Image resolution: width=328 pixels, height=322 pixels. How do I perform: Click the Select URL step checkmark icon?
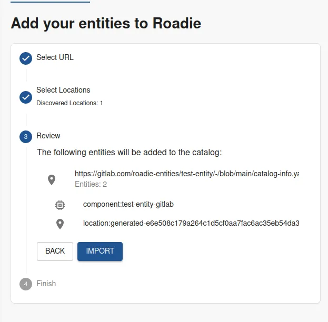26,58
